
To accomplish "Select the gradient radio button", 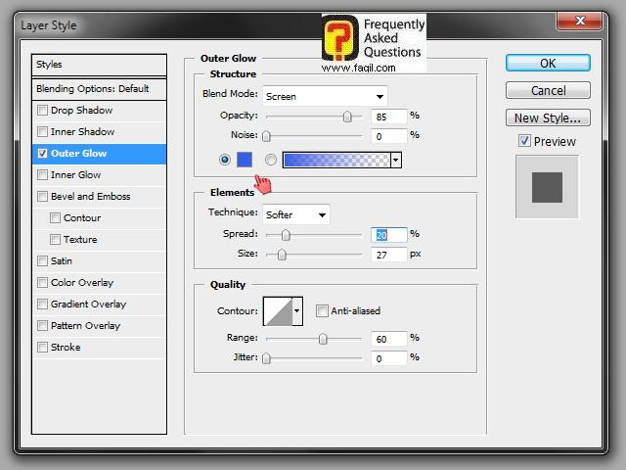I will [x=271, y=160].
